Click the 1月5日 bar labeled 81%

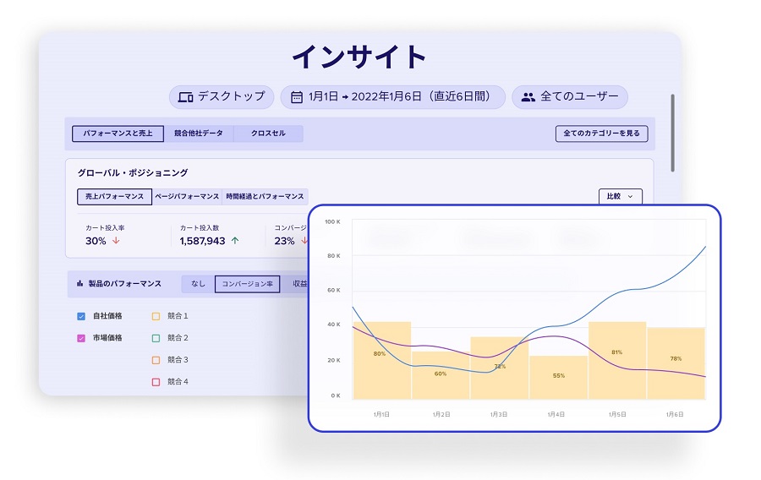pos(617,360)
